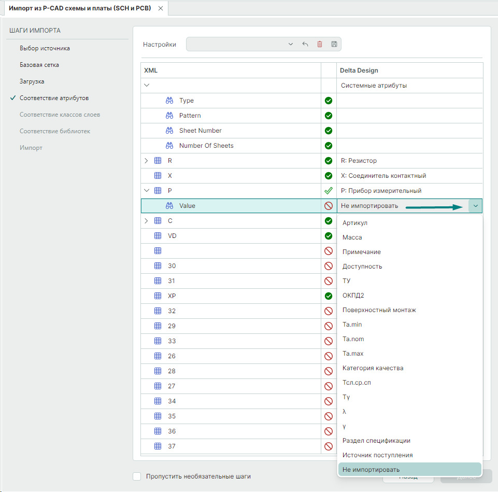Select Артикул from the attribute dropdown list
This screenshot has height=492, width=498.
pyautogui.click(x=355, y=223)
